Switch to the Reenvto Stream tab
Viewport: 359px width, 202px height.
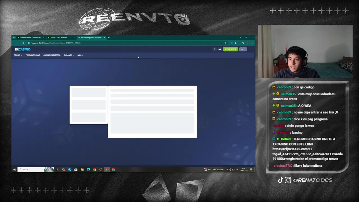(30, 38)
